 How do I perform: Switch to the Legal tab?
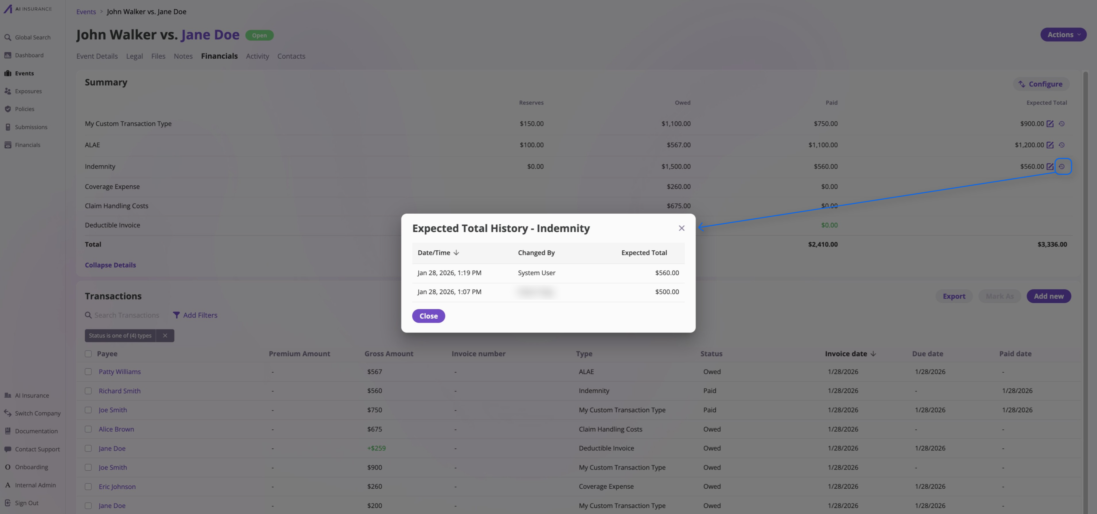[134, 56]
